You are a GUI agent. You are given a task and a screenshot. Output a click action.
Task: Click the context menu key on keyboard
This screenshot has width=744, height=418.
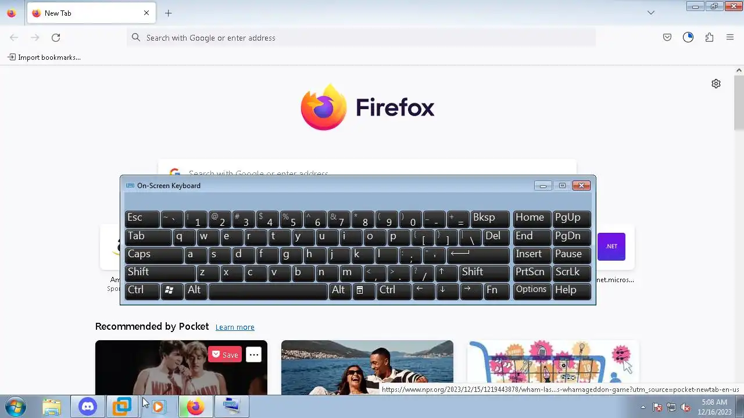(x=363, y=291)
